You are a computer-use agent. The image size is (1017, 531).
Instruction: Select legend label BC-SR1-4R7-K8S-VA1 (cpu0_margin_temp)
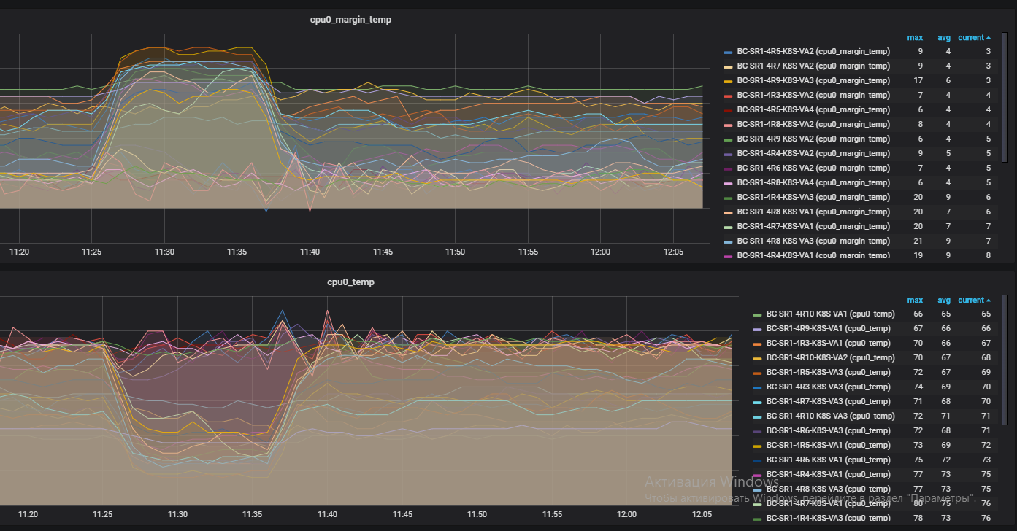pyautogui.click(x=813, y=226)
